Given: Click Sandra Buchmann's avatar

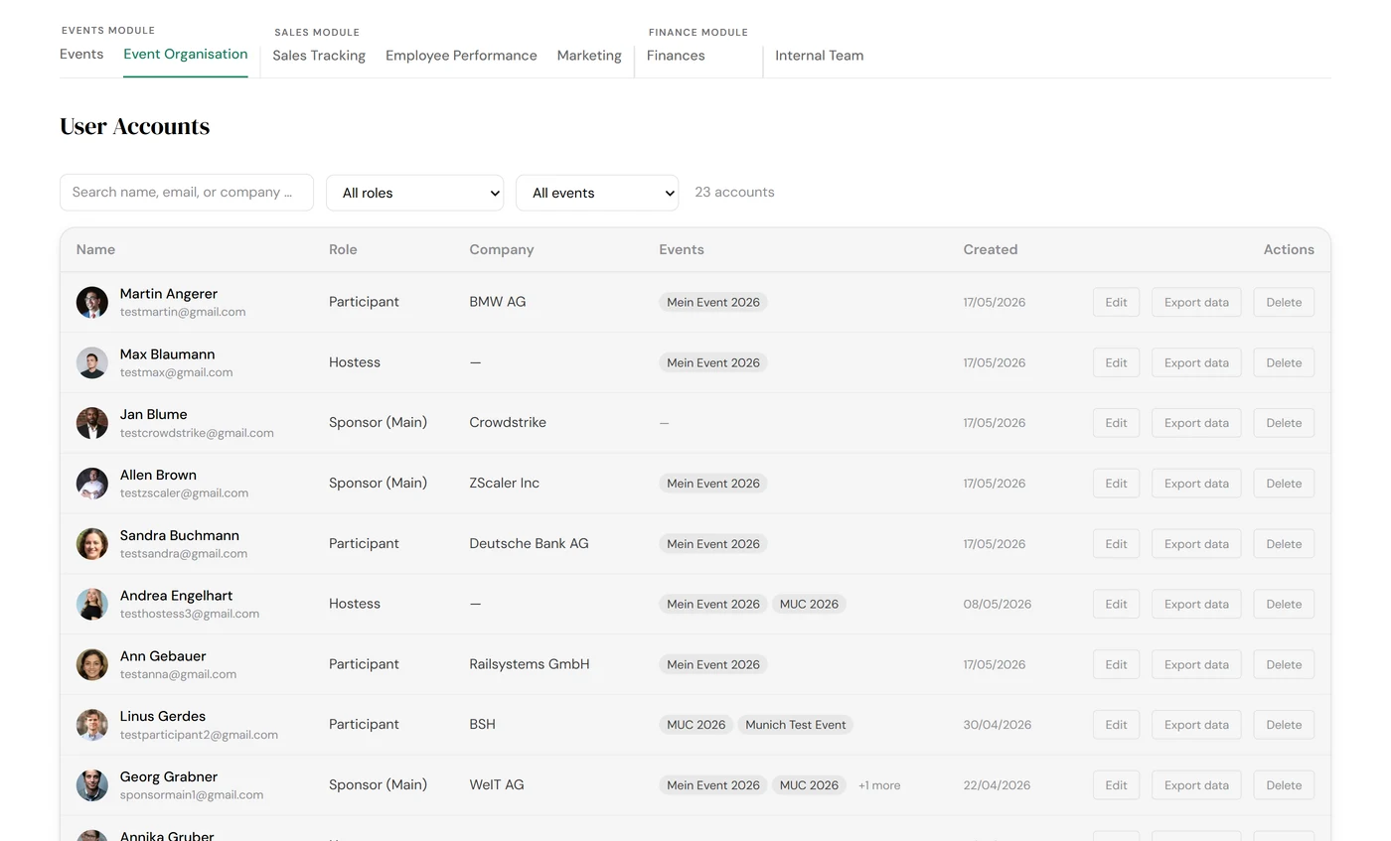Looking at the screenshot, I should (92, 543).
